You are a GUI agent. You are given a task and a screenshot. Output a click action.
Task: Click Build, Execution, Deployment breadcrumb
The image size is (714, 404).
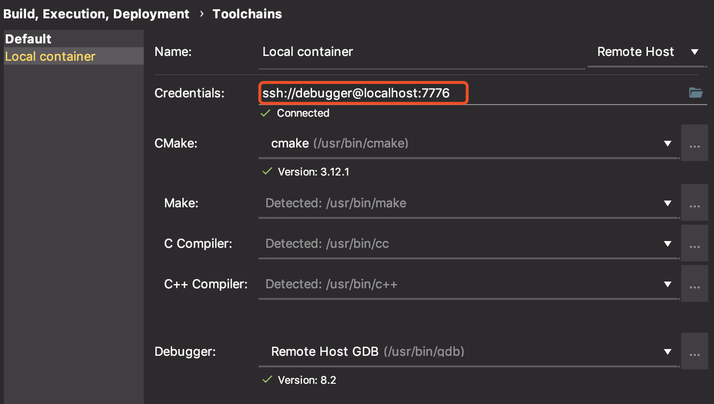96,14
